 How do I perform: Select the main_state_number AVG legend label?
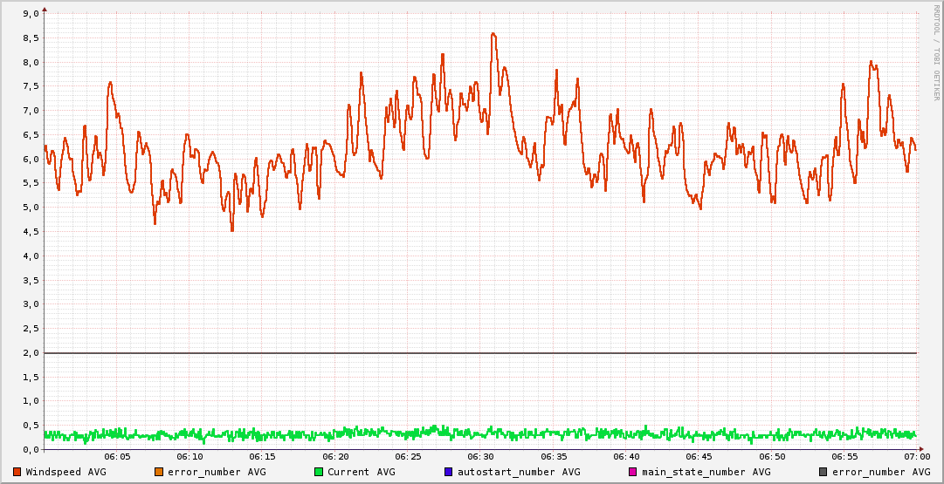click(x=706, y=472)
